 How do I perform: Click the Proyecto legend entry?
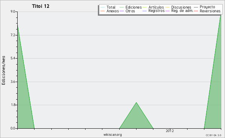[x=204, y=7]
